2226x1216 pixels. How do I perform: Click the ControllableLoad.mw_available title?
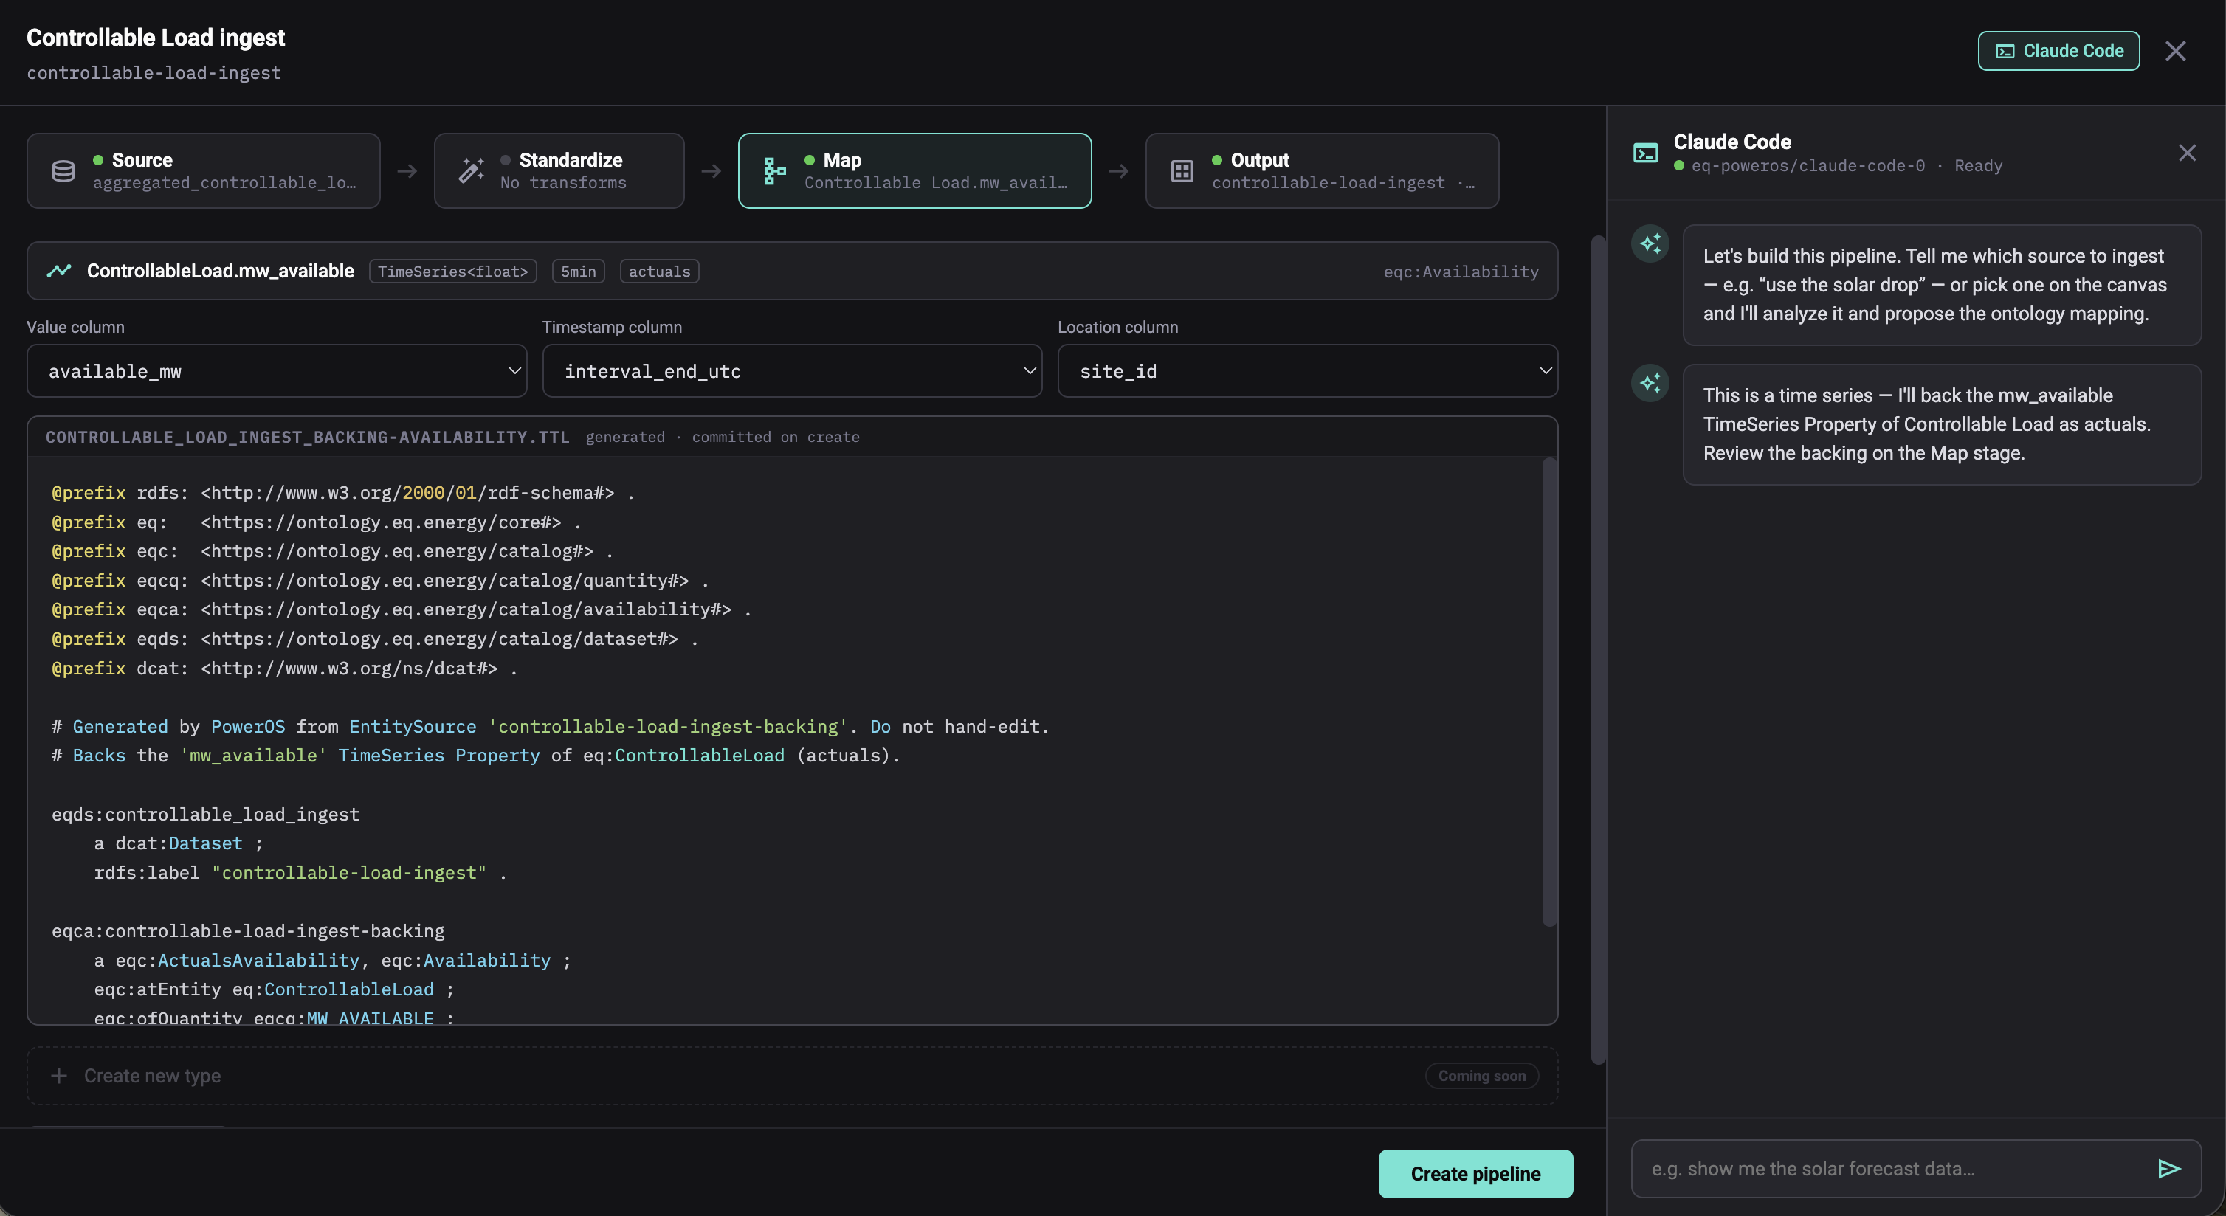pos(221,272)
